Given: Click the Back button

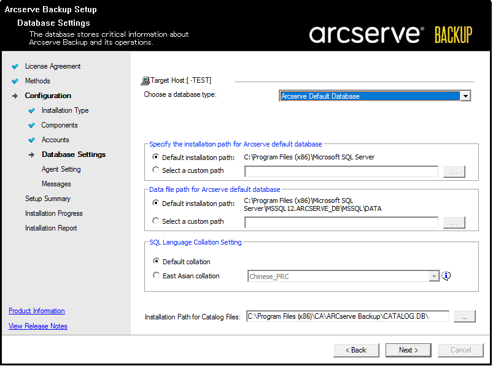Looking at the screenshot, I should pos(356,350).
